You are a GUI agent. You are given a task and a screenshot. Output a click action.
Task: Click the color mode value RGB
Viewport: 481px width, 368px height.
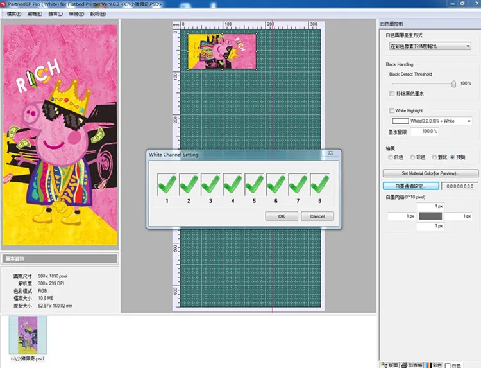pyautogui.click(x=42, y=290)
